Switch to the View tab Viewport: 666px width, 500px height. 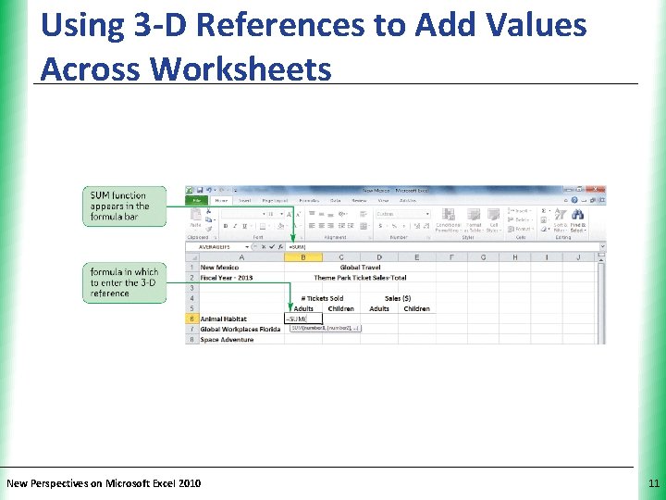tap(383, 200)
